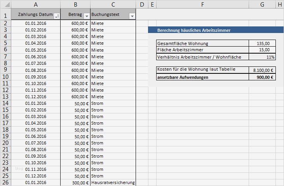The image size is (284, 186).
Task: Select column A header
Action: pos(36,4)
